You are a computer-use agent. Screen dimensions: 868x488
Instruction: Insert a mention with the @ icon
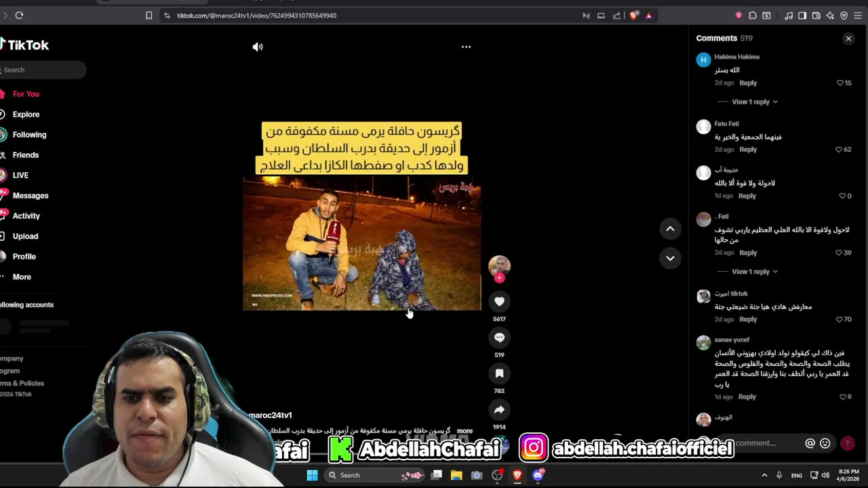(x=810, y=443)
